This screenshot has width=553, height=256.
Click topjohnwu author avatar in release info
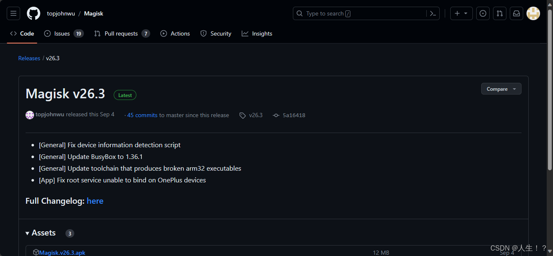[x=30, y=115]
